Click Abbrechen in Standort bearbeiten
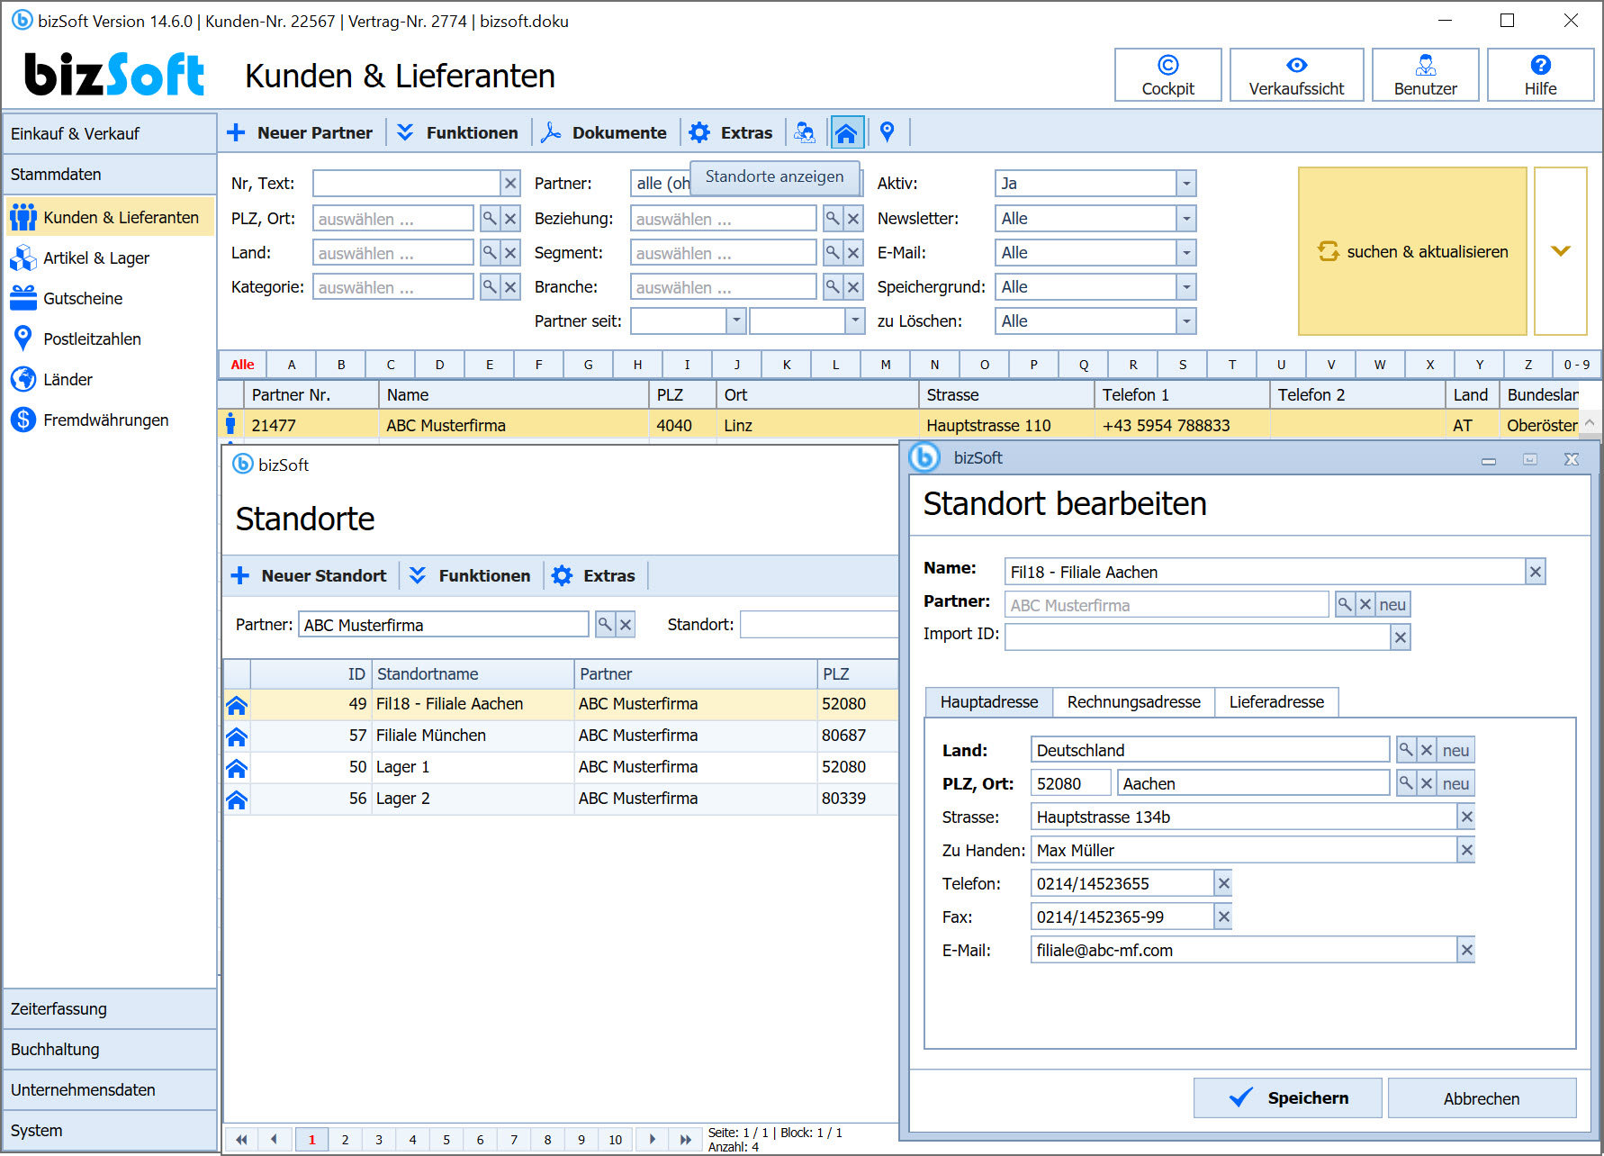1604x1156 pixels. [1482, 1098]
